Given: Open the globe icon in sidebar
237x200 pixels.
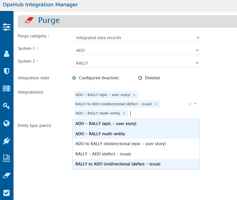Looking at the screenshot, I should pyautogui.click(x=7, y=123).
